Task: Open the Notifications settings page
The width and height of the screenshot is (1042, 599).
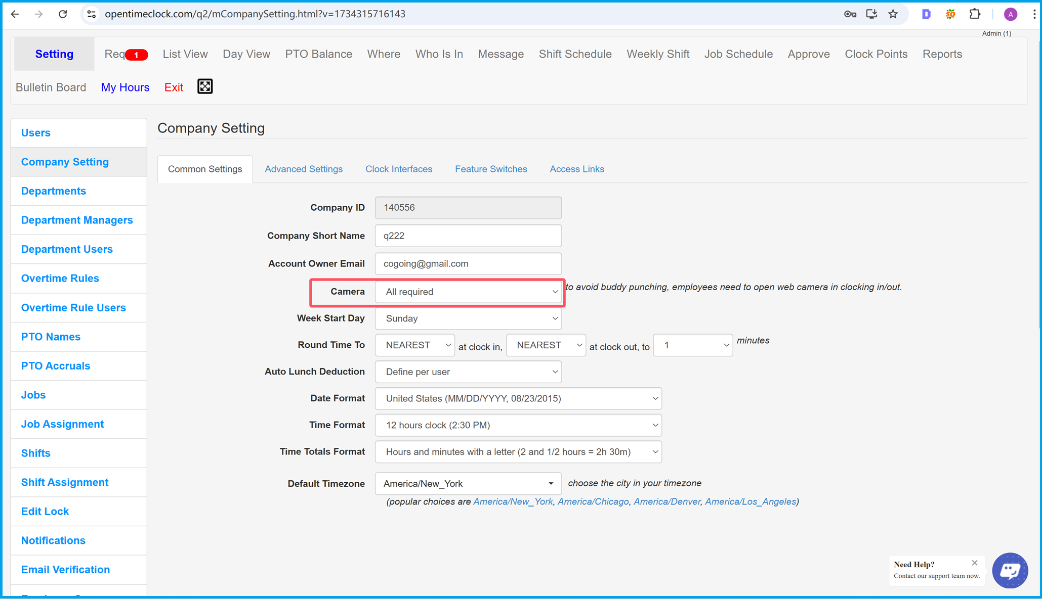Action: pos(53,540)
